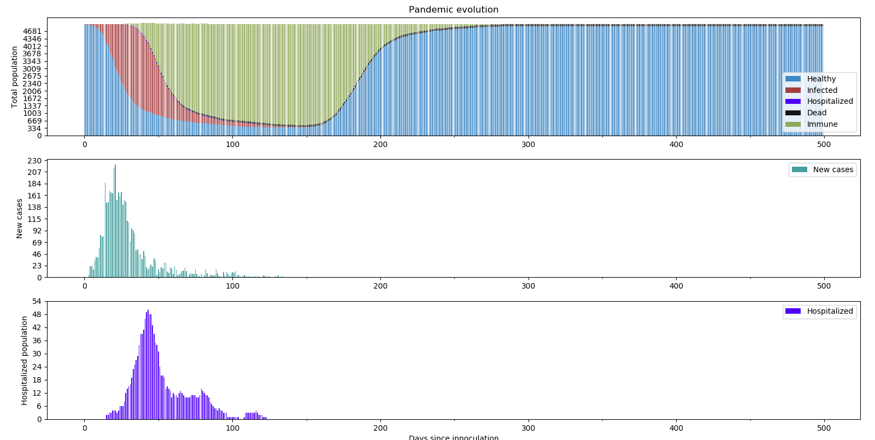The image size is (875, 440).
Task: Click the 2006 y-axis tick label
Action: point(32,91)
